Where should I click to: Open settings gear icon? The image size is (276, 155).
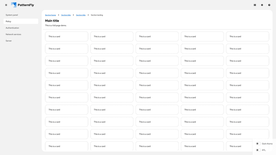[262, 5]
